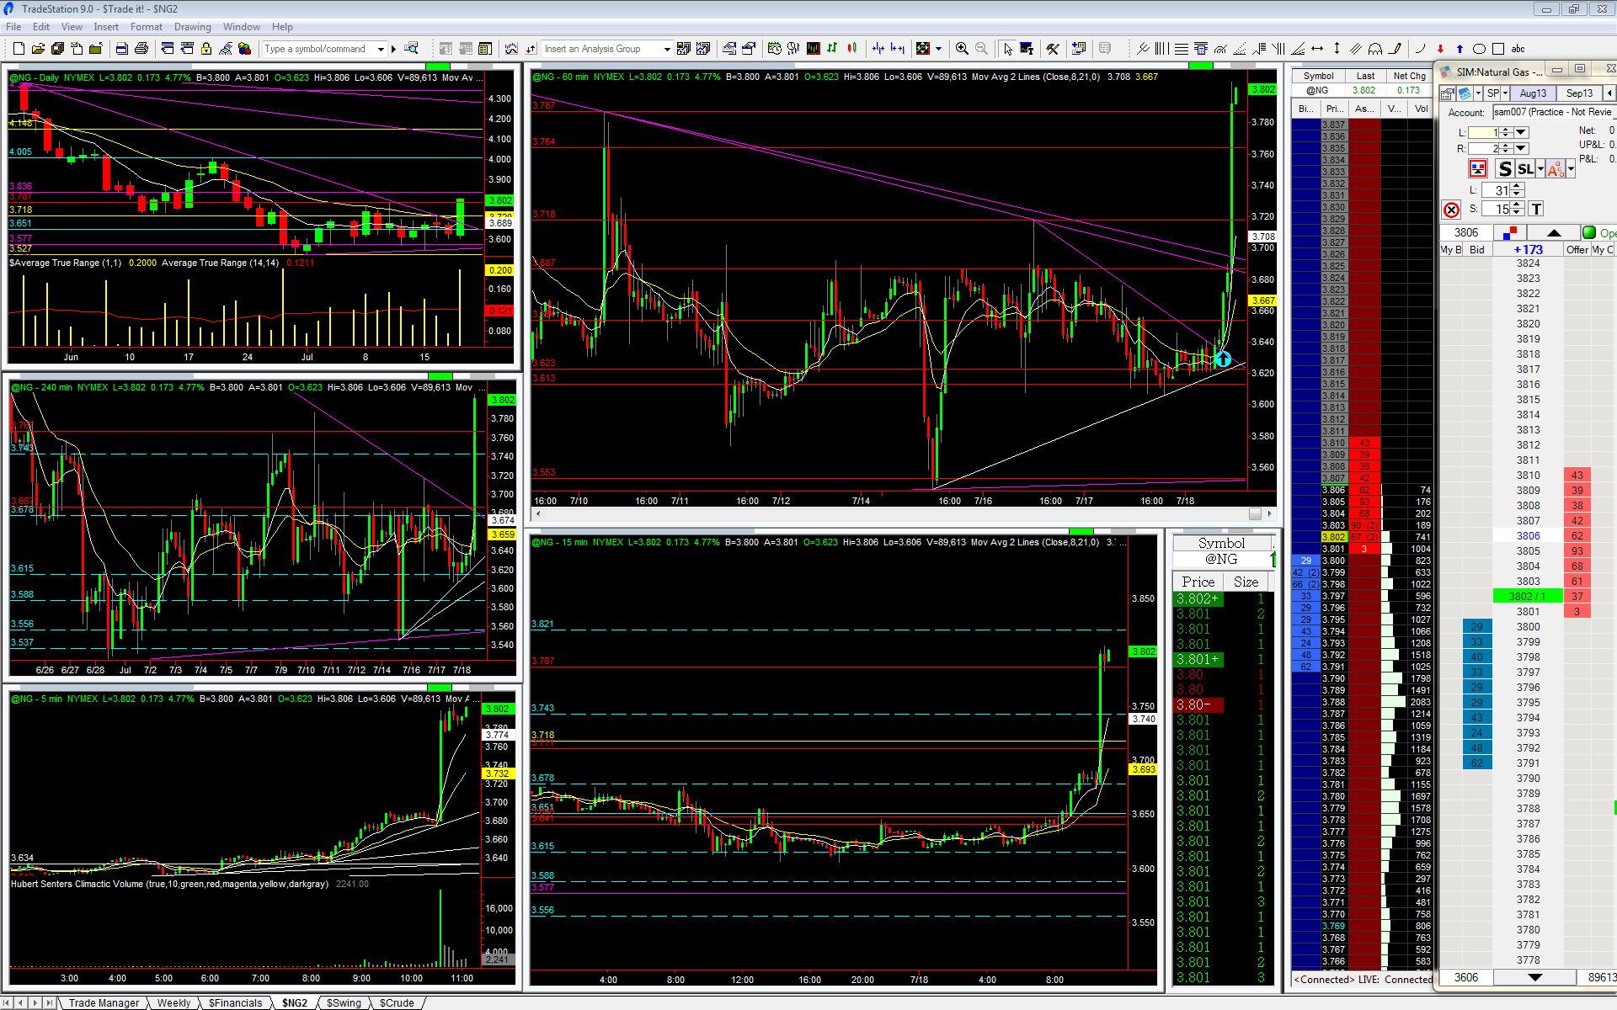
Task: Click the Zoom In magnifier icon
Action: tap(961, 49)
